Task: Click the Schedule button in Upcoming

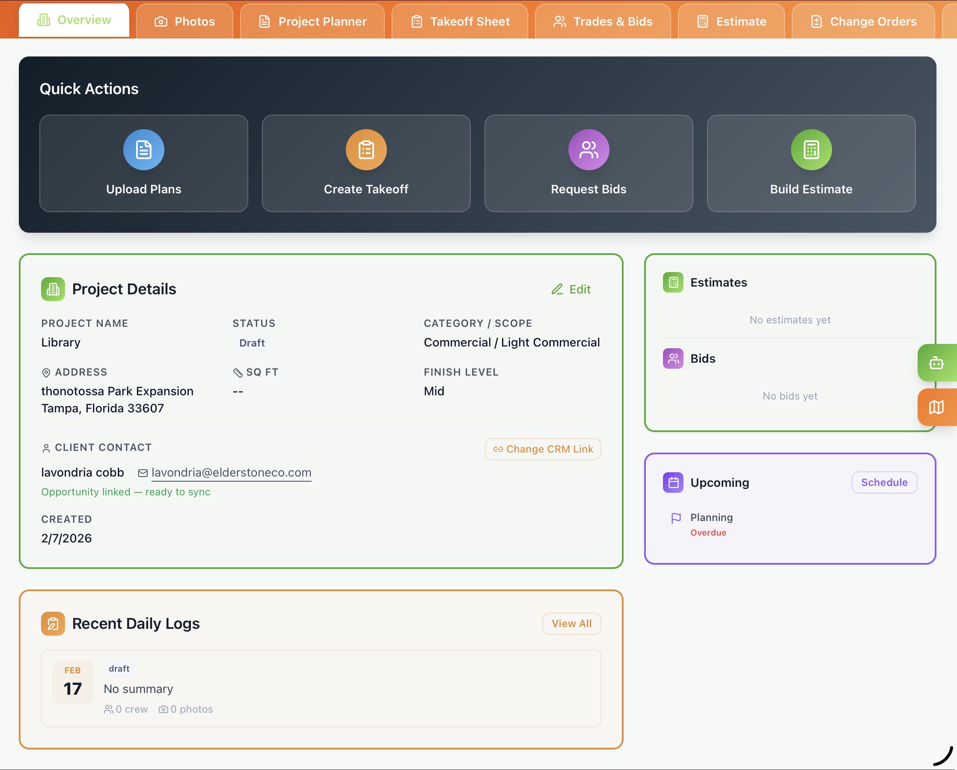Action: click(x=884, y=482)
